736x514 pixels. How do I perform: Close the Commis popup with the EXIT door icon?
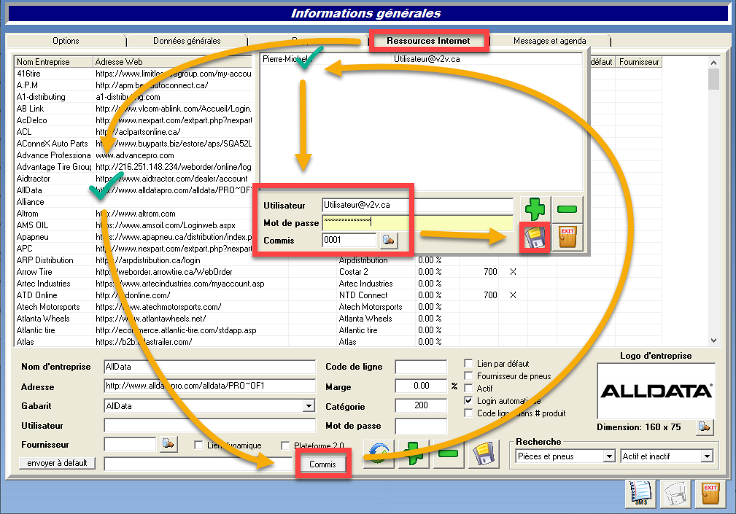[567, 237]
